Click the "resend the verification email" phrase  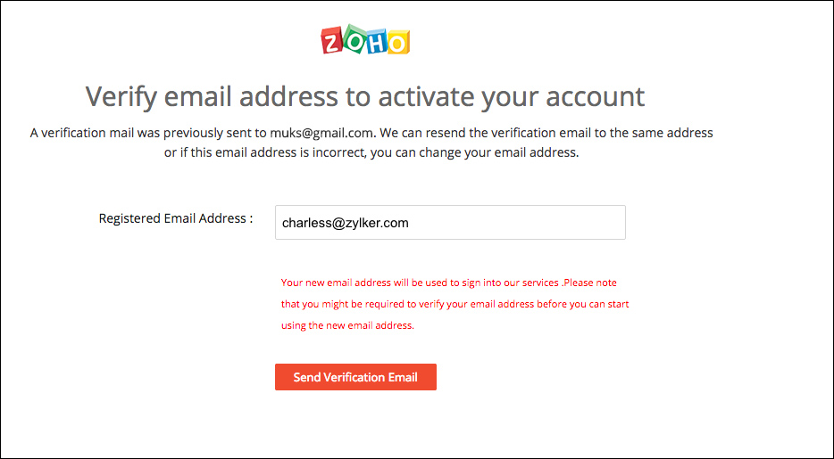click(512, 133)
